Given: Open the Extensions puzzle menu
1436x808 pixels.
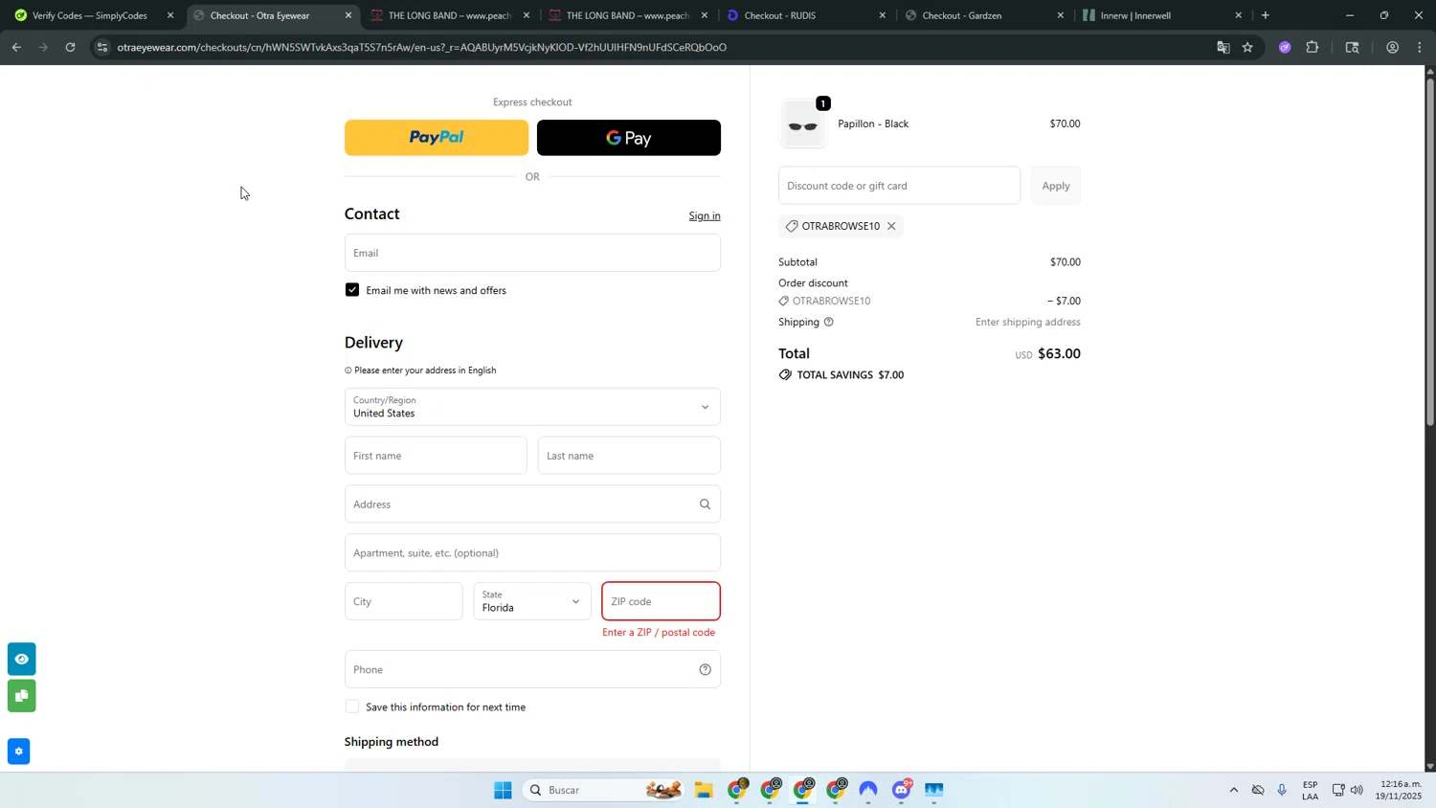Looking at the screenshot, I should coord(1313,47).
